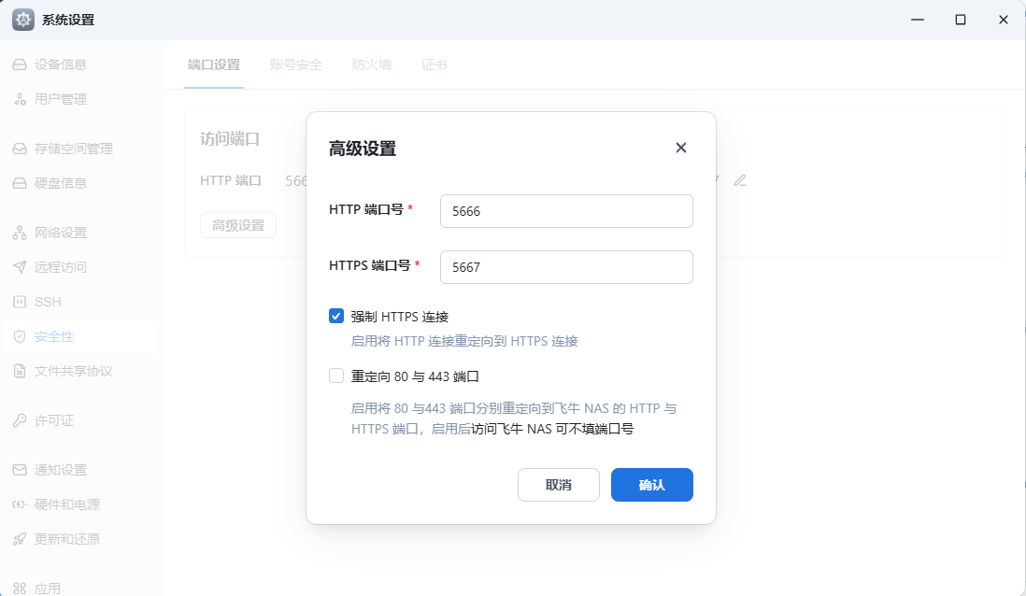This screenshot has height=596, width=1026.
Task: Click inside the HTTP 端口号 input field
Action: [565, 211]
